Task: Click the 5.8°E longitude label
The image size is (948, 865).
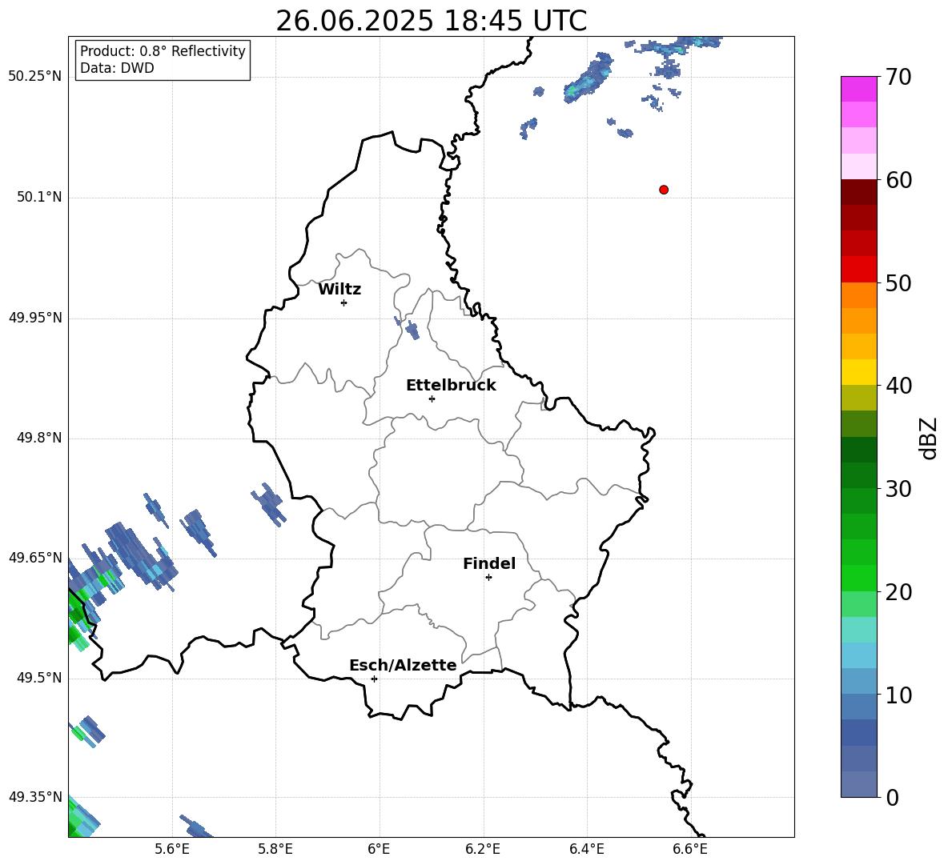Action: [275, 849]
